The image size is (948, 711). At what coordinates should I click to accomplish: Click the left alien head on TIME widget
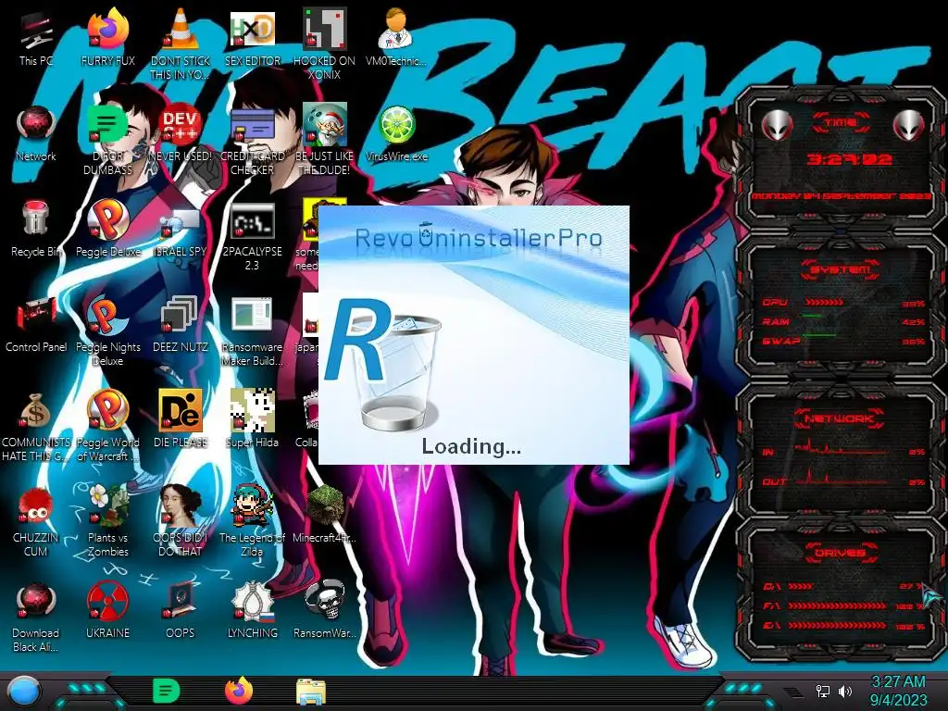(x=777, y=126)
